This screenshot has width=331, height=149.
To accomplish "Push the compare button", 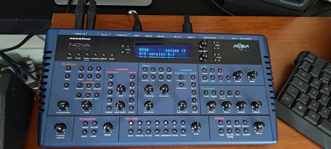I will (x=96, y=55).
